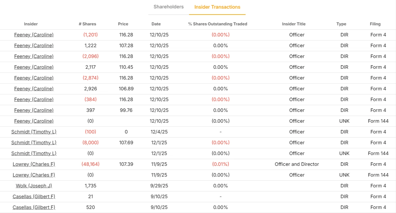Sort by the Date column header
Screen dimensions: 396x213
[156, 24]
